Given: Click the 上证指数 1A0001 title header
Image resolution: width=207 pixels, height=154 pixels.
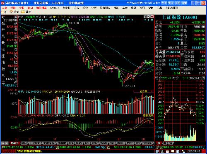Looking at the screenshot, I should (x=180, y=17).
